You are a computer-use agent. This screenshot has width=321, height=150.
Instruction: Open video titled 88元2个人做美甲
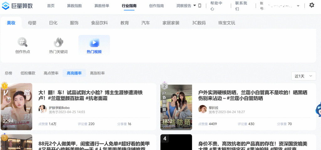[x=94, y=146]
